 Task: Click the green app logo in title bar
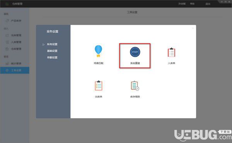pyautogui.click(x=7, y=4)
